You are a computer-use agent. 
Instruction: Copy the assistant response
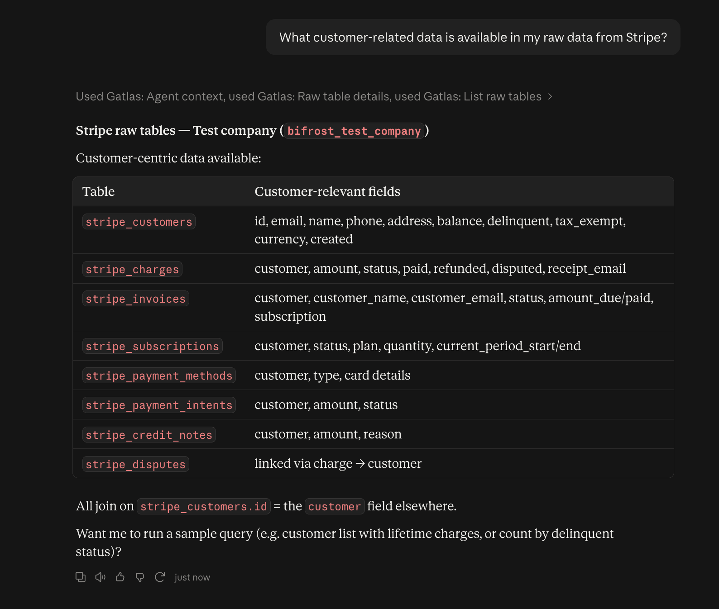pos(81,577)
